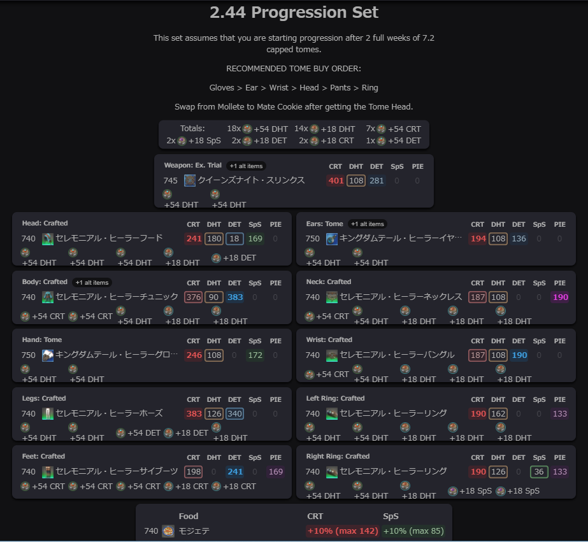Expand the Weapon '+1 alt items' badge
The image size is (588, 542).
click(246, 166)
